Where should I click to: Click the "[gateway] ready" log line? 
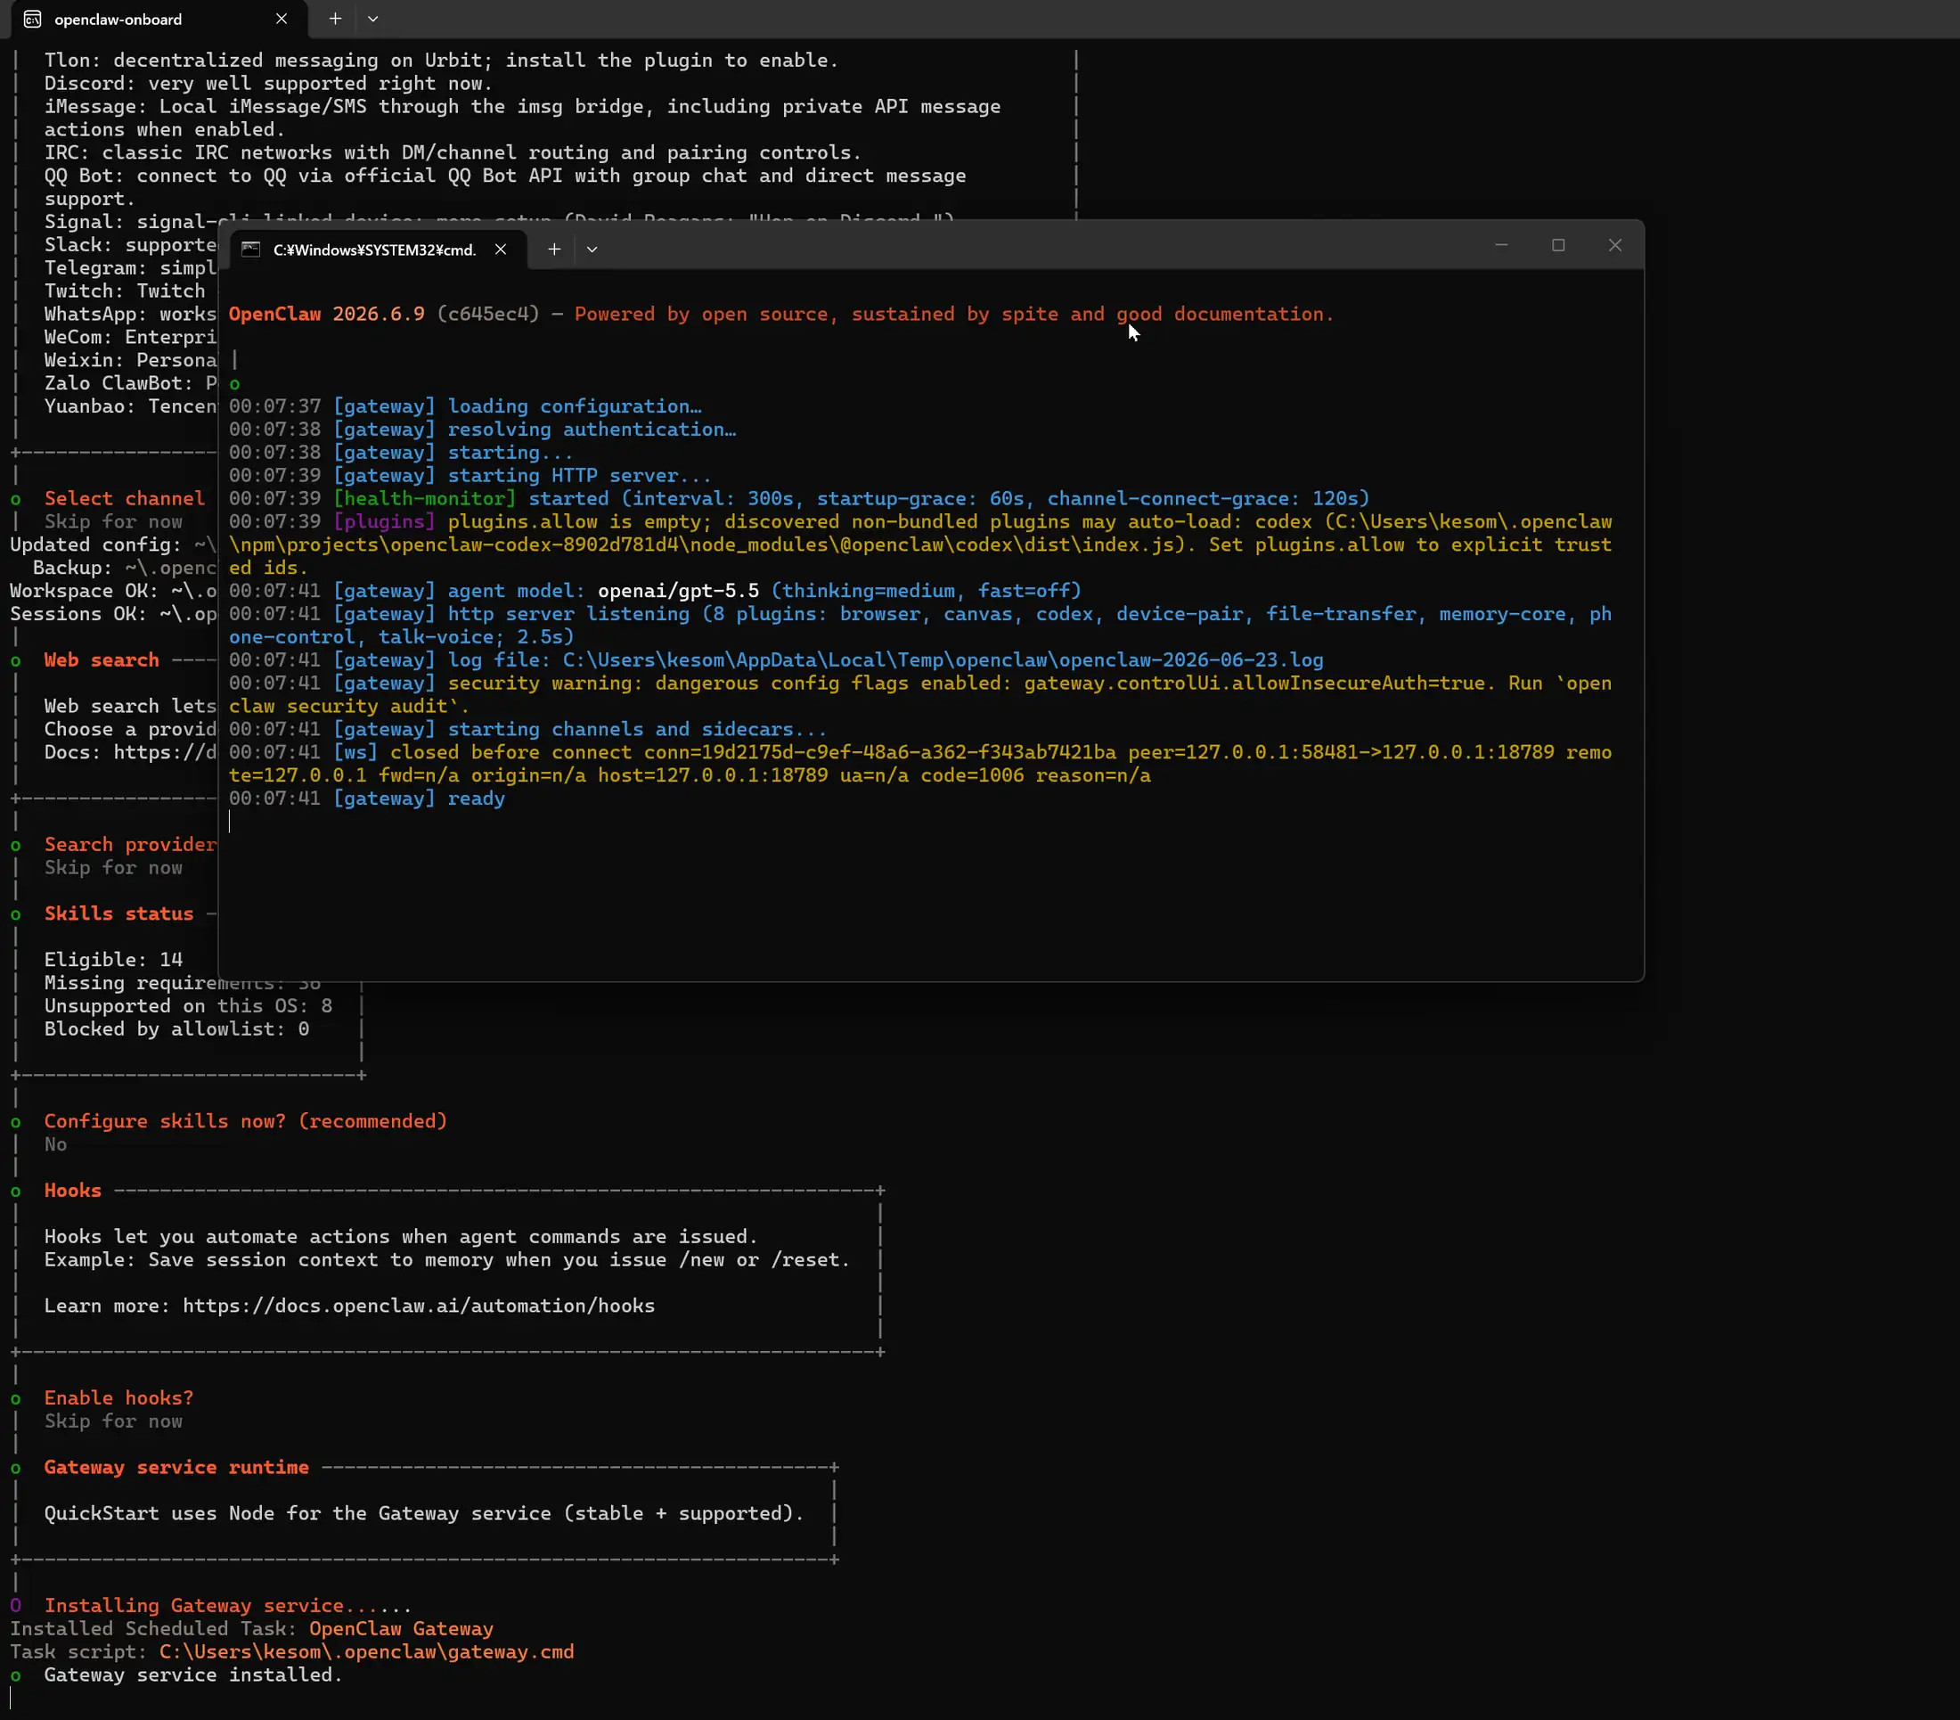(419, 799)
